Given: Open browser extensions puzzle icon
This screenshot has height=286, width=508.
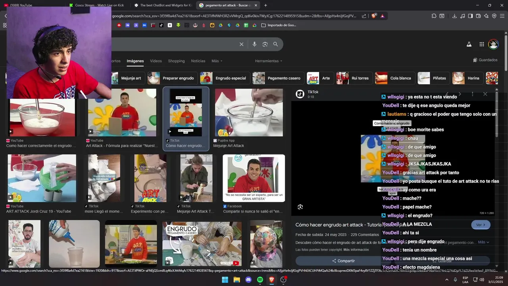Looking at the screenshot, I should 434,16.
